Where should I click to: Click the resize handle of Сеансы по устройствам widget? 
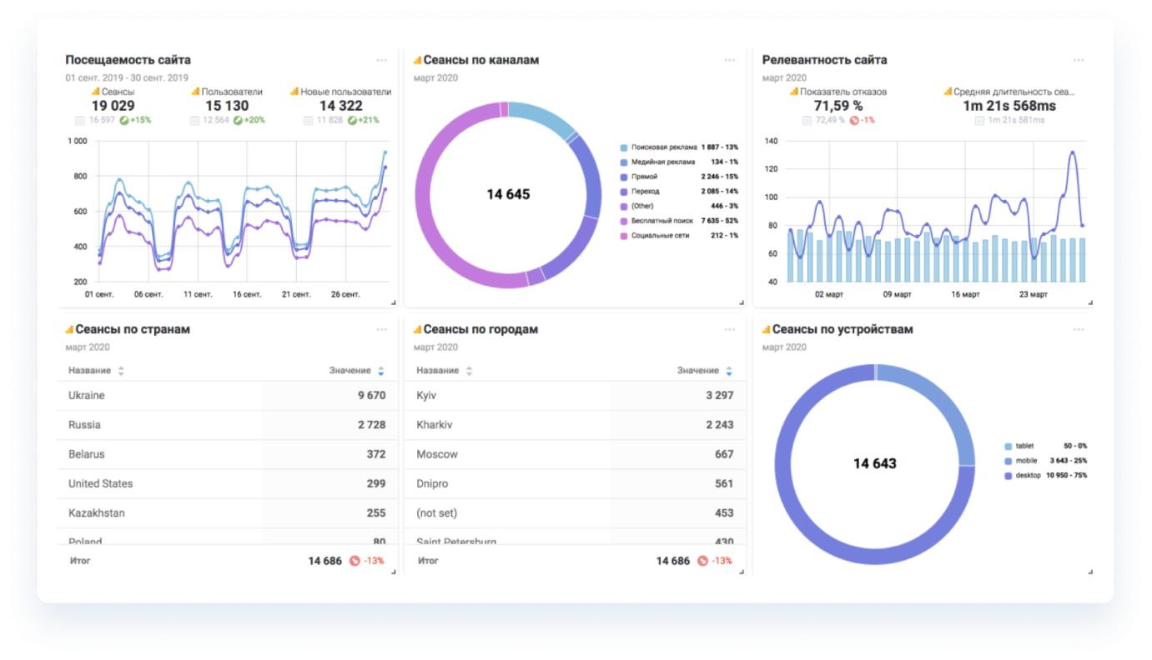[x=1089, y=572]
